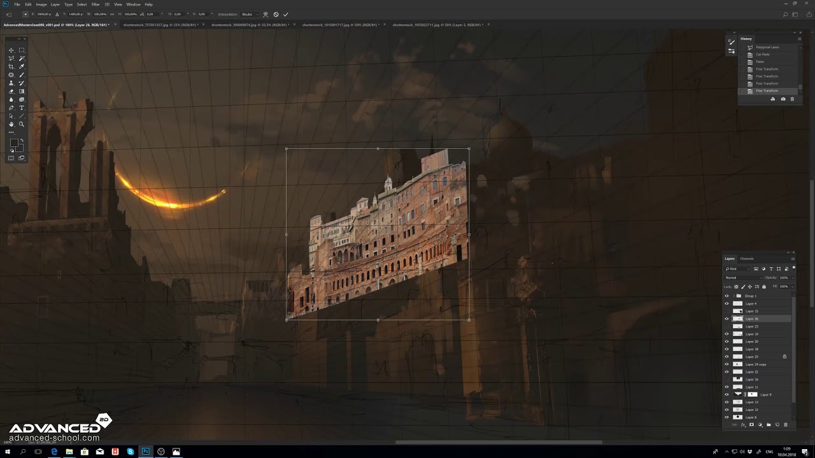
Task: Open the Edit Toolbar three-dots menu
Action: (11, 132)
